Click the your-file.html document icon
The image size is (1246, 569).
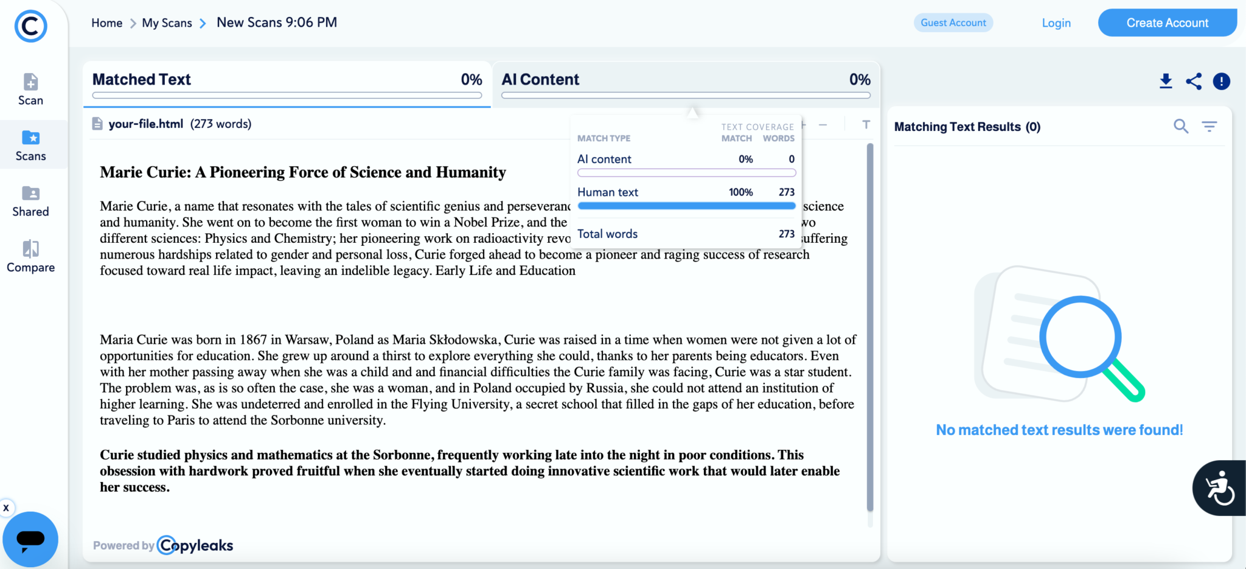pyautogui.click(x=97, y=124)
